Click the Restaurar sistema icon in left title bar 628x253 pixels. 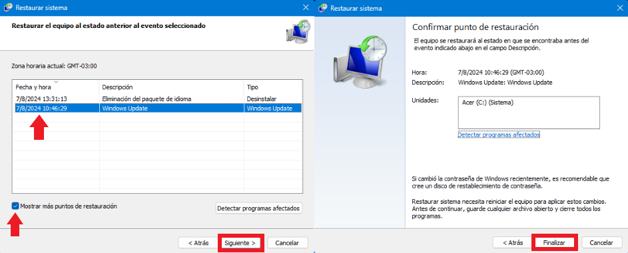tap(8, 7)
